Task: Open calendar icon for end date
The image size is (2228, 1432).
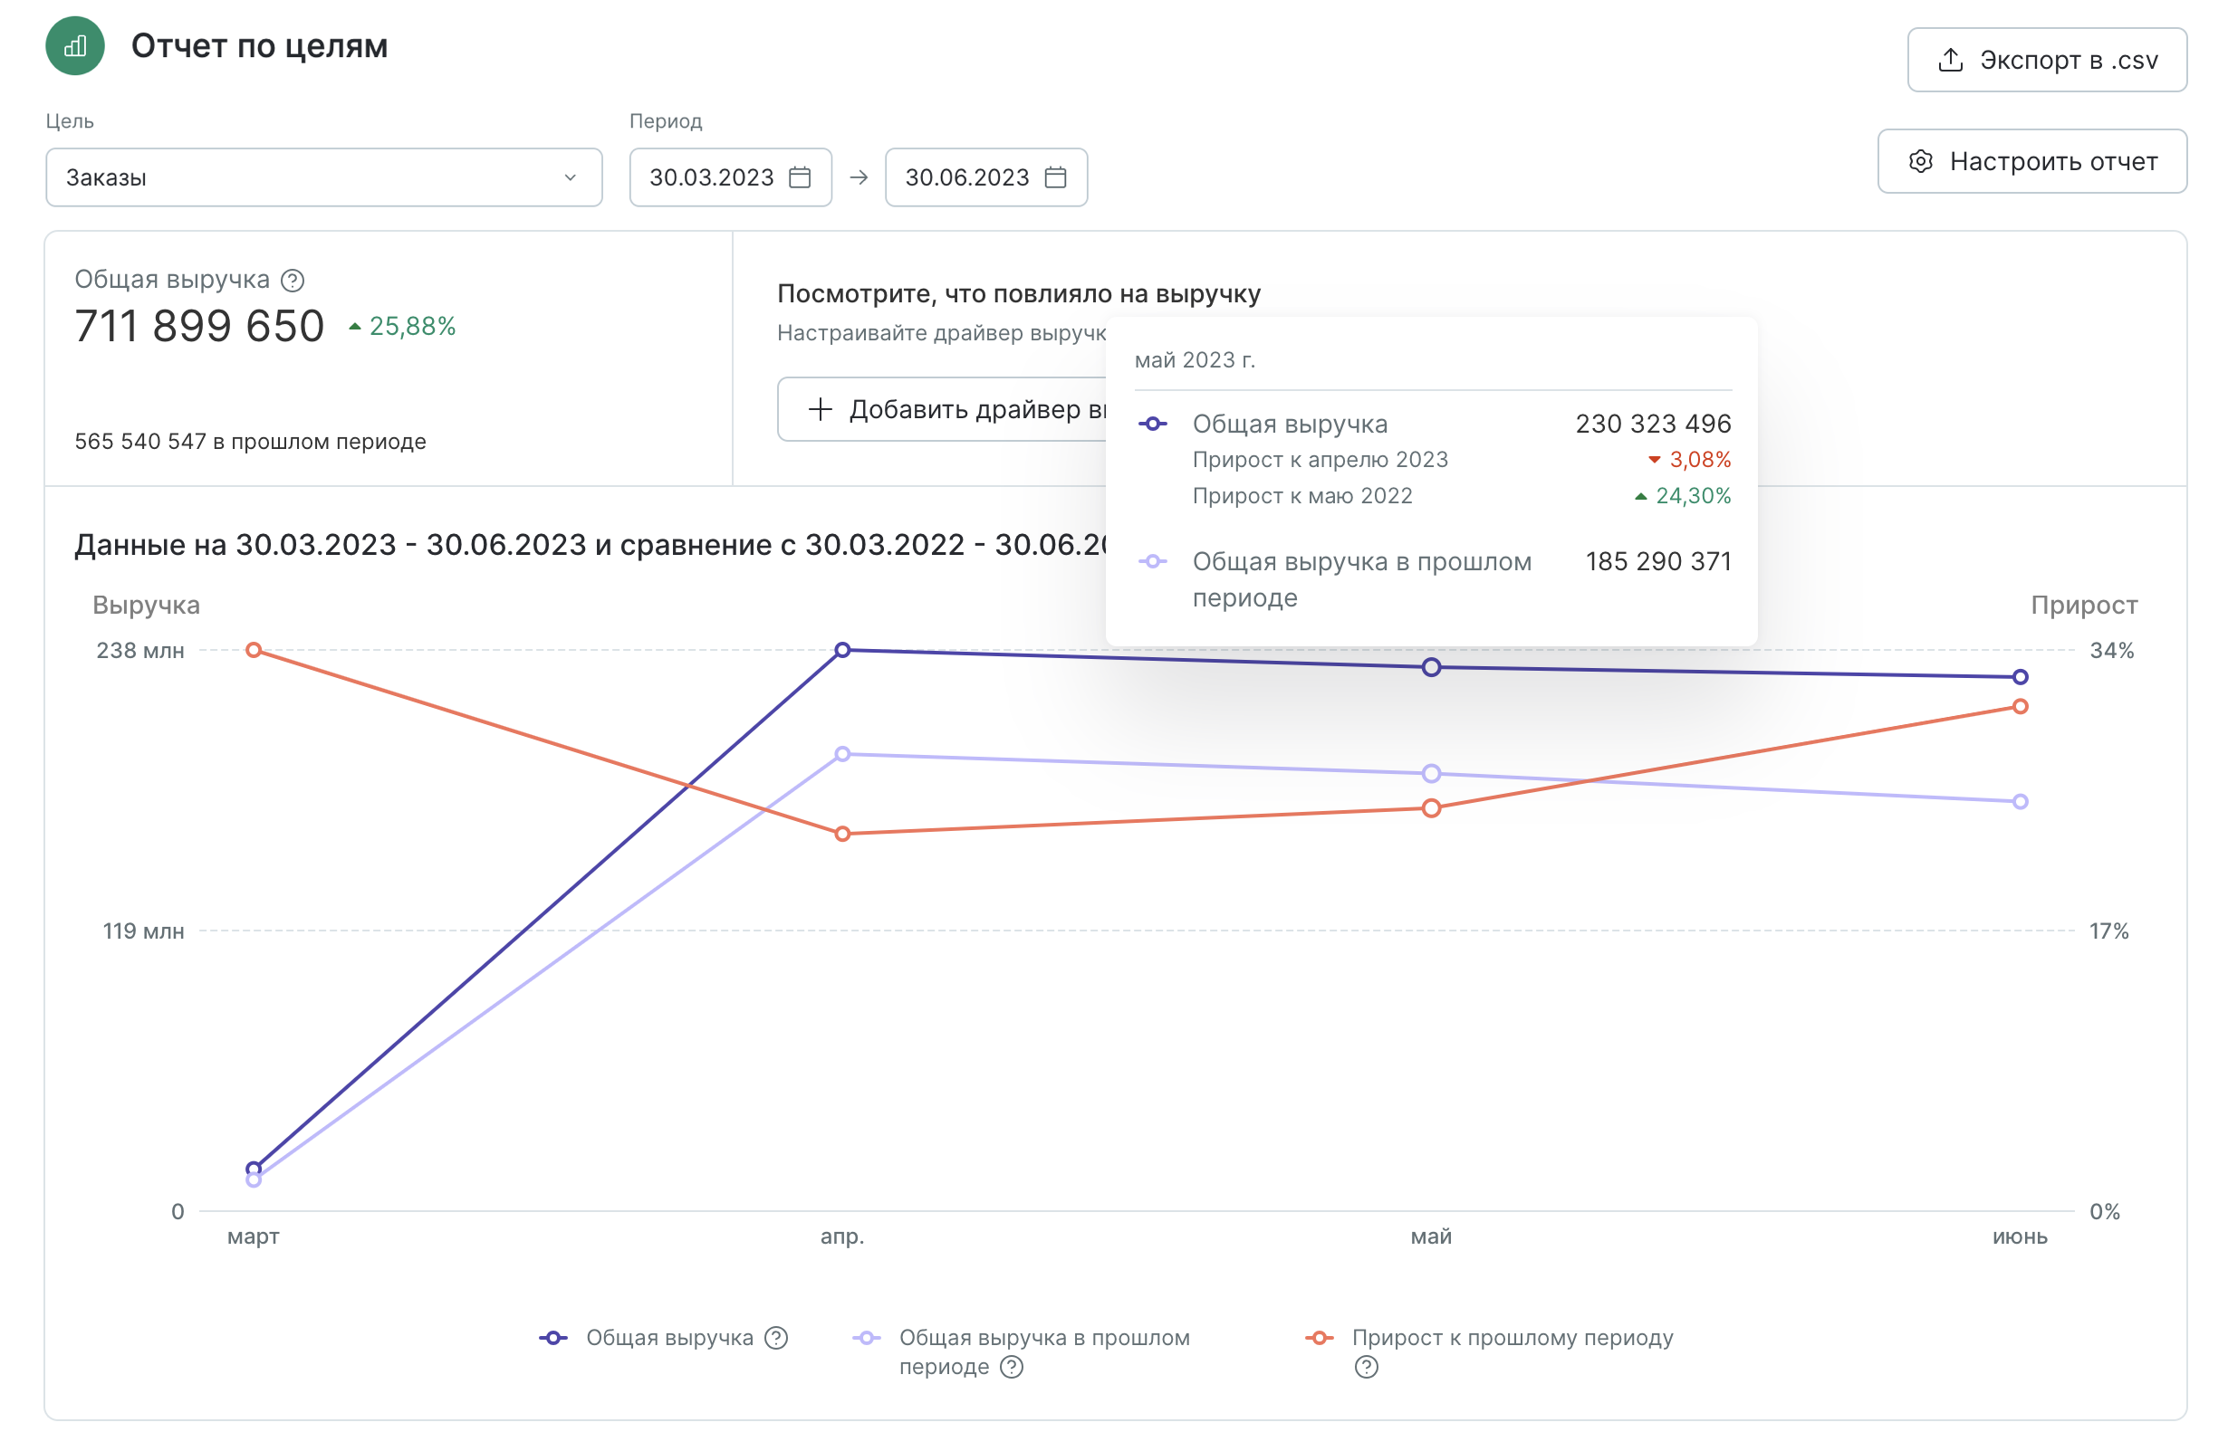Action: pyautogui.click(x=1056, y=177)
